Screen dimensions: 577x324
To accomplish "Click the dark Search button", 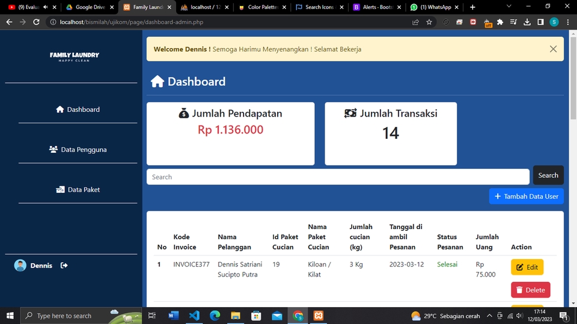I will (x=548, y=176).
